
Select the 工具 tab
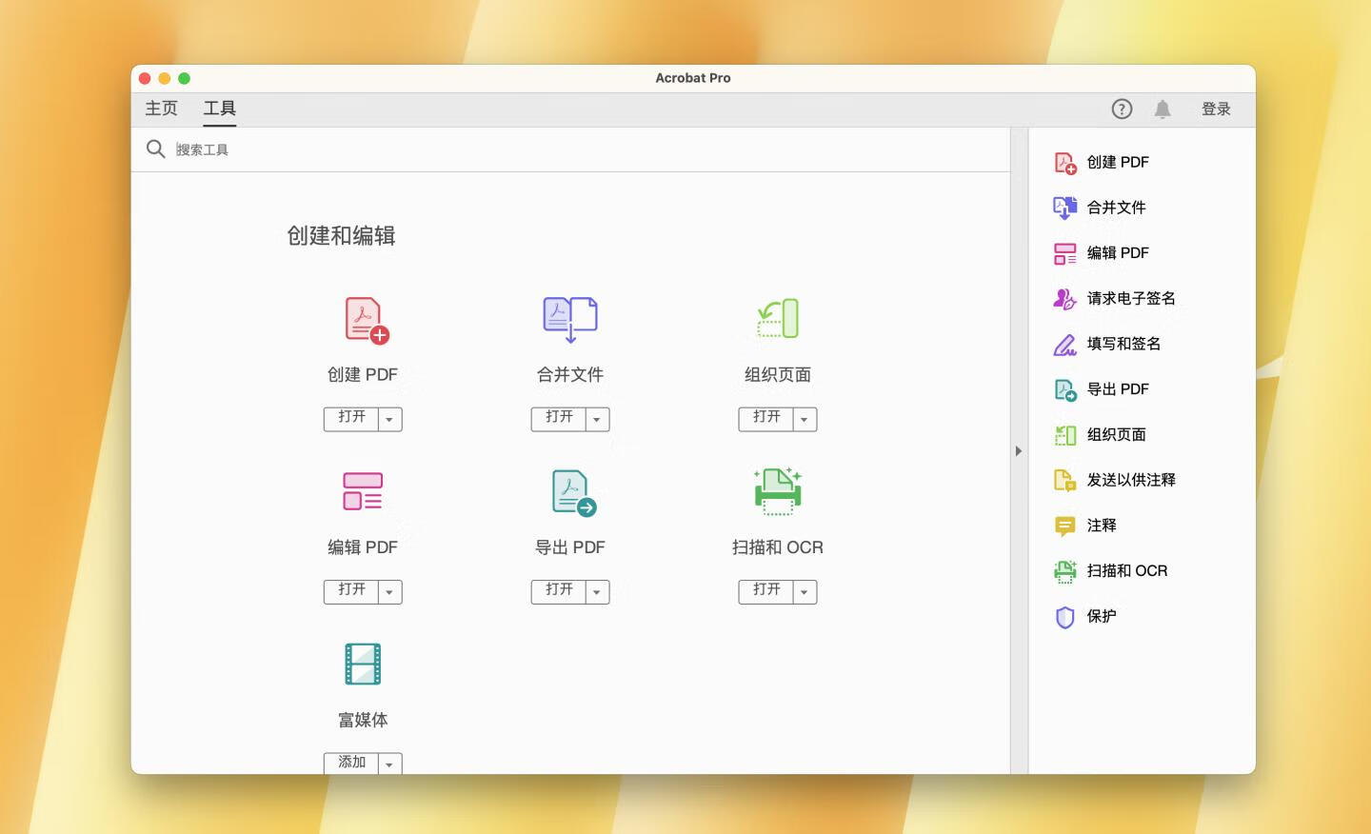[x=220, y=109]
